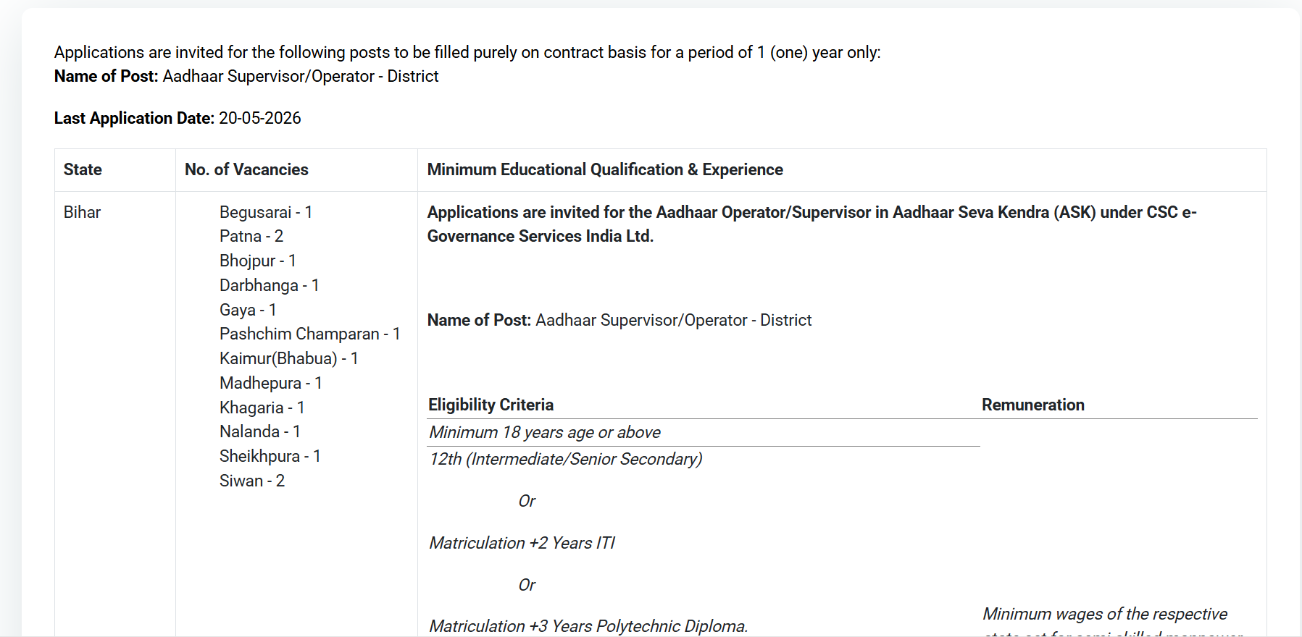The width and height of the screenshot is (1302, 637).
Task: Select the Nalanda - 1 vacancy entry
Action: coord(259,431)
